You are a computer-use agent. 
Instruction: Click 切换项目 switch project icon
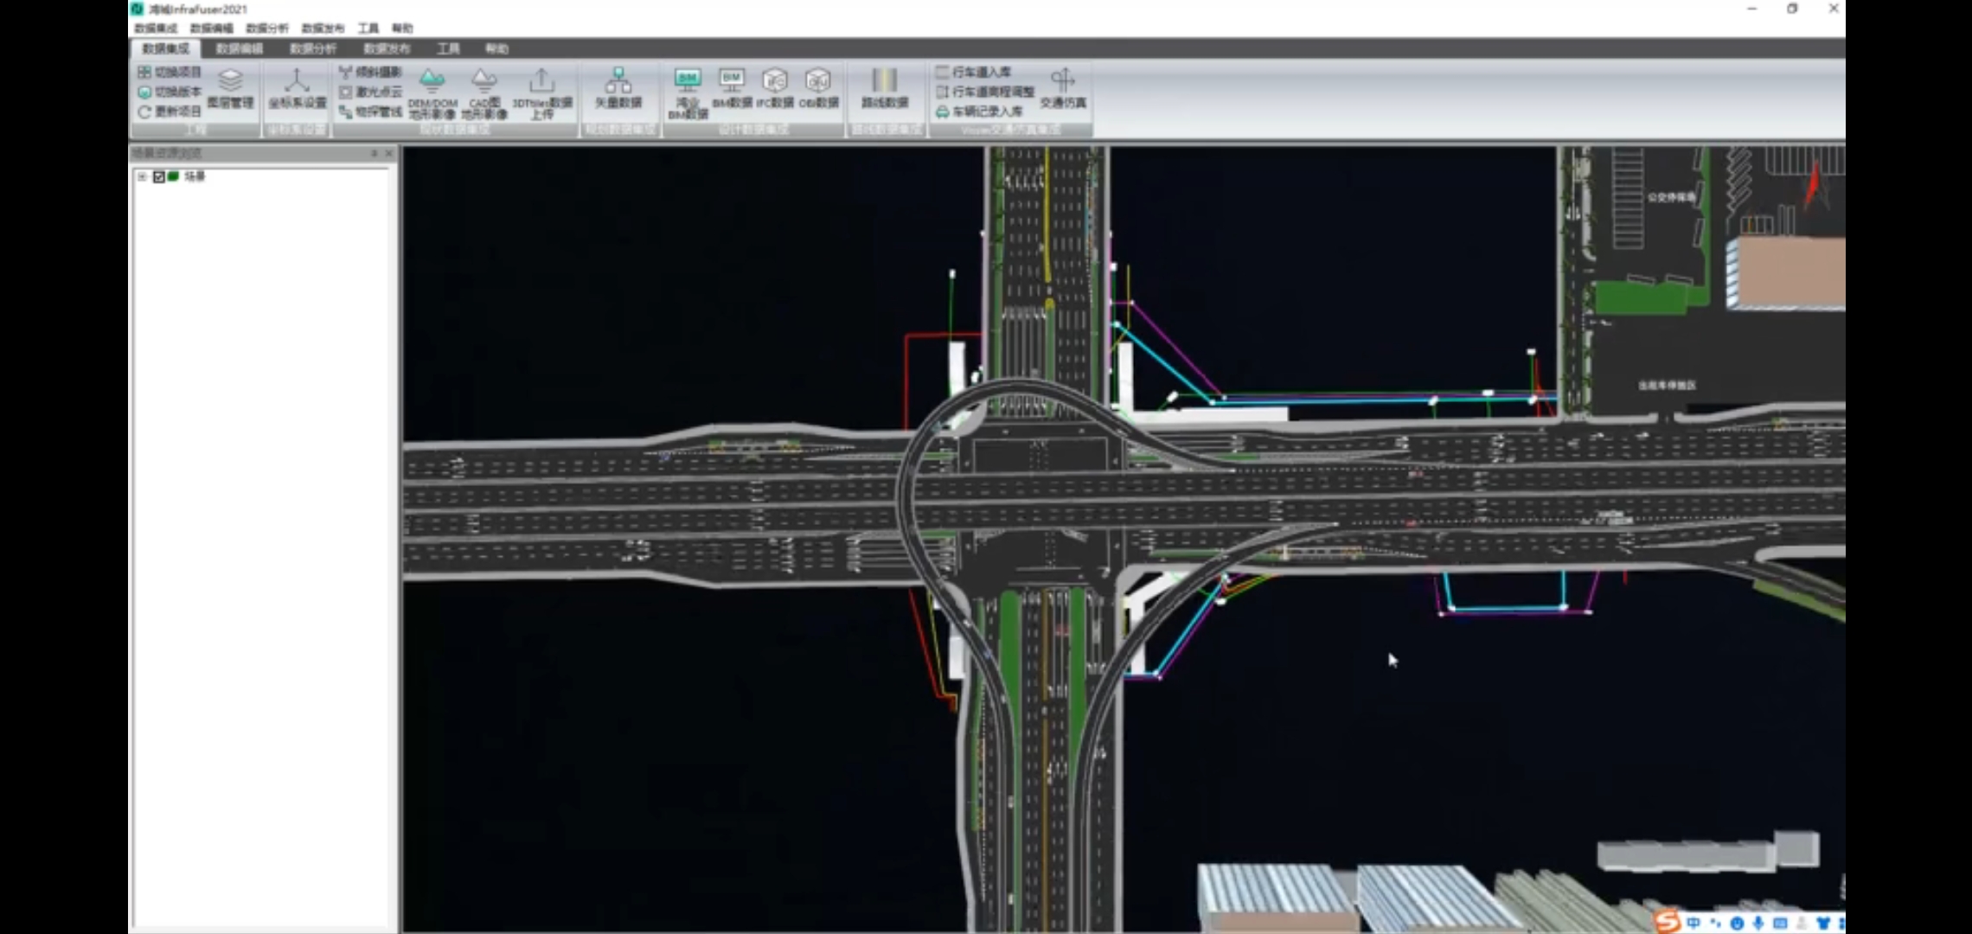click(144, 72)
